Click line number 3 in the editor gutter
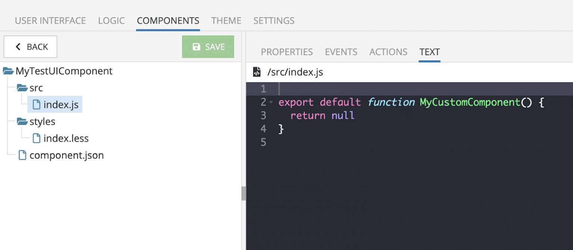The width and height of the screenshot is (573, 250). (263, 115)
